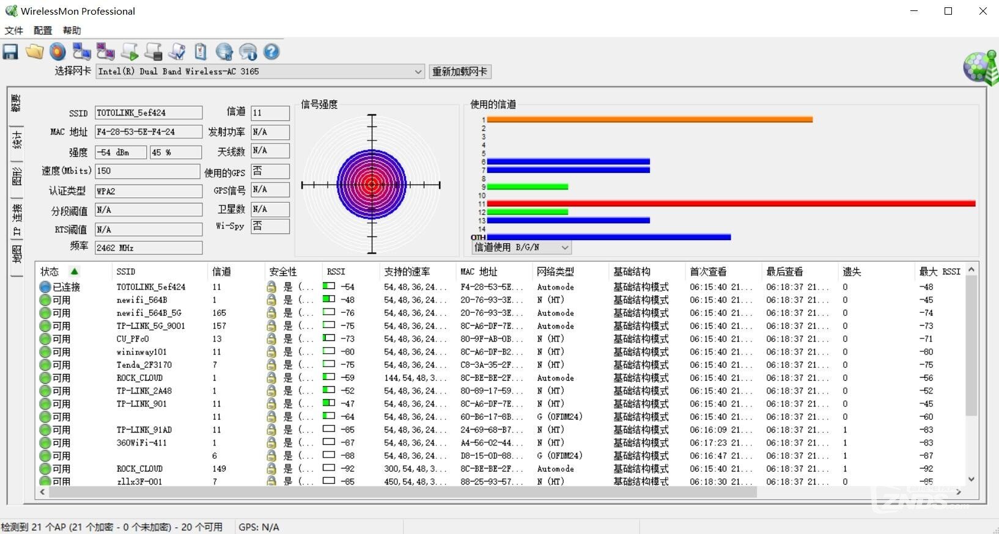
Task: Click the blue OTH channel usage bar
Action: (609, 237)
